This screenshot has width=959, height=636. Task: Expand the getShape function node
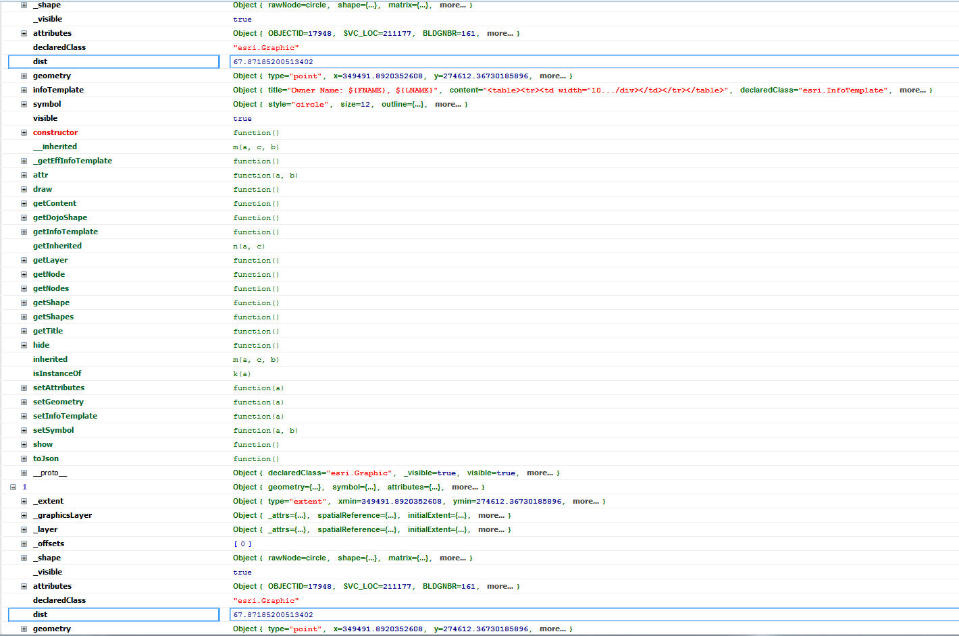(x=24, y=302)
